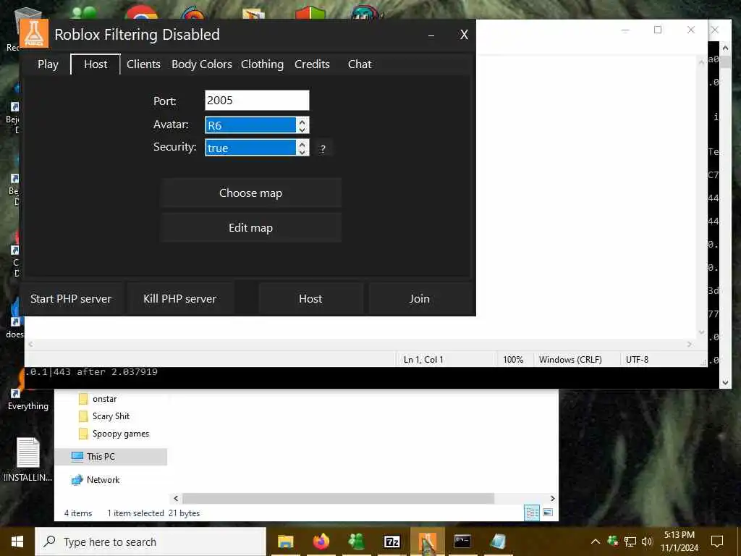741x556 pixels.
Task: Open Firefox from the taskbar
Action: click(x=321, y=542)
